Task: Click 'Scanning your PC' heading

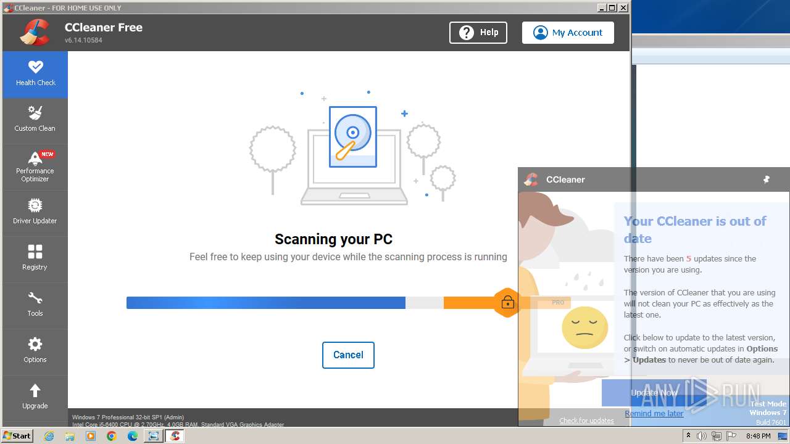Action: click(333, 239)
